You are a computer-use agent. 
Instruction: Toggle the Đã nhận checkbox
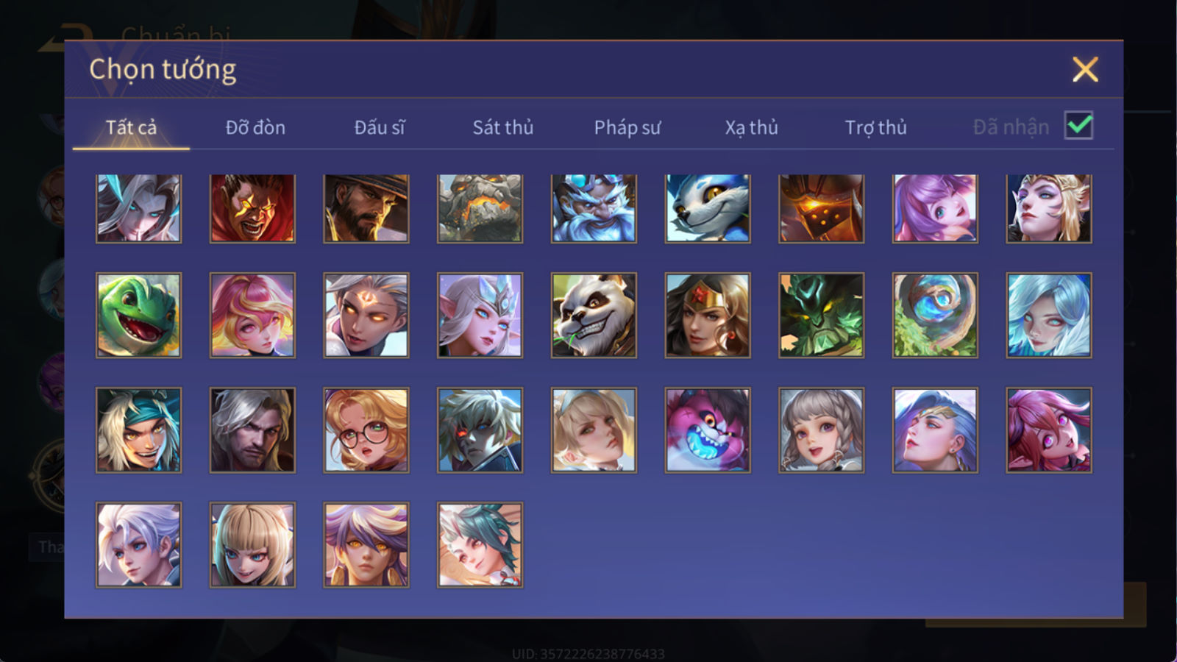pyautogui.click(x=1078, y=126)
